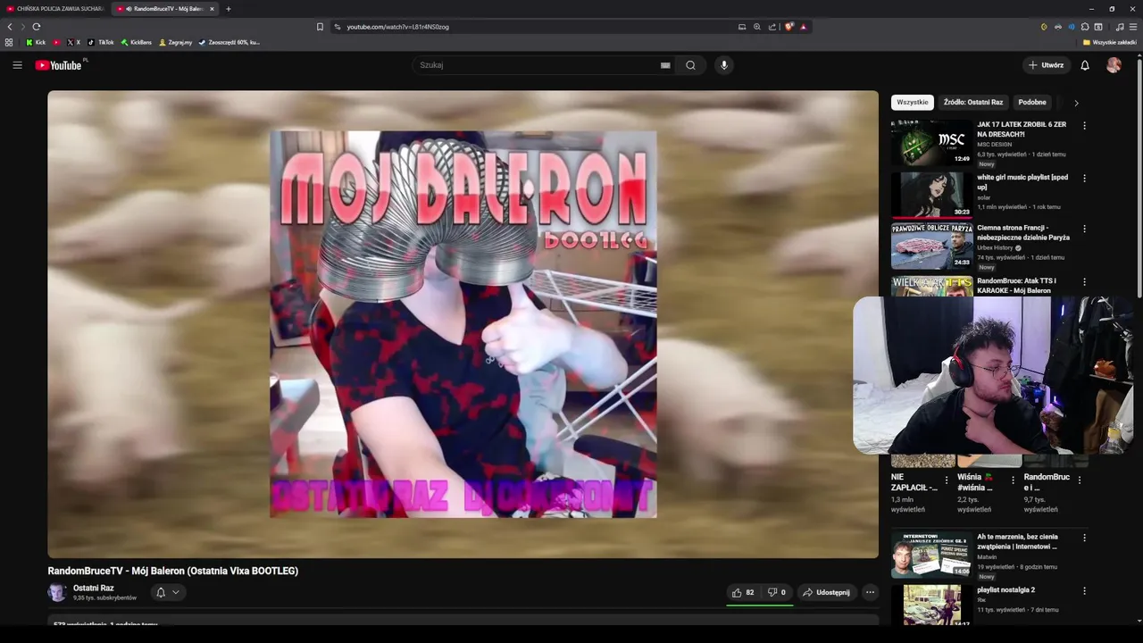This screenshot has height=643, width=1143.
Task: Open Ah te marzenia video thumbnail
Action: [x=931, y=555]
